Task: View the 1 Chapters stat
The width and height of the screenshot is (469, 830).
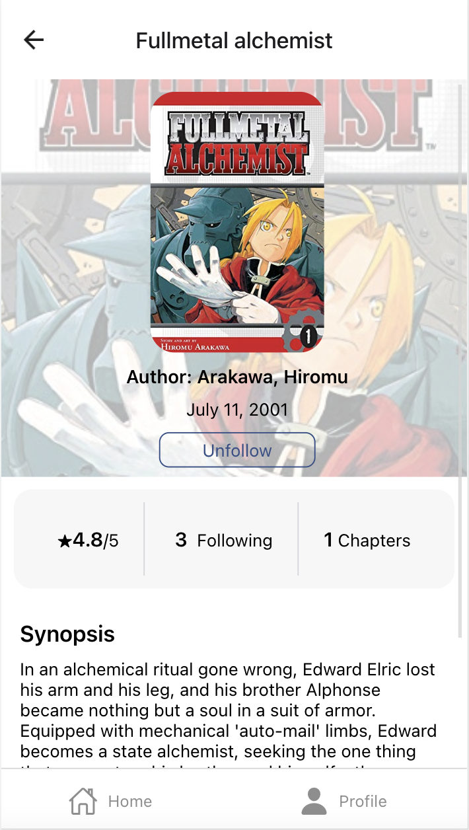Action: pos(367,541)
